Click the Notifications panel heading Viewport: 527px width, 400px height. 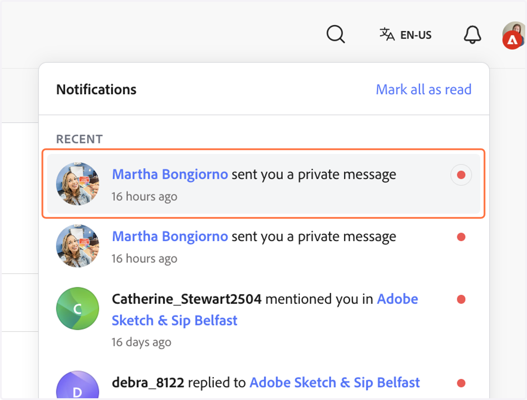click(x=96, y=89)
